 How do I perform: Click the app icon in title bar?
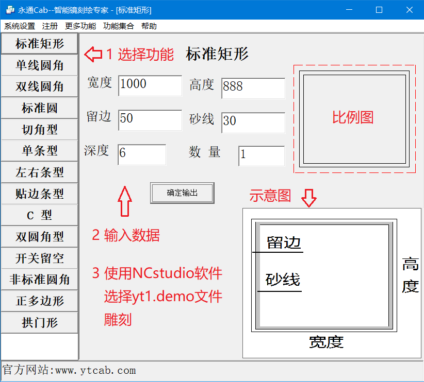(x=10, y=10)
